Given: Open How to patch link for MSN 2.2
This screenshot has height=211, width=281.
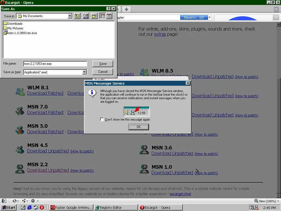Looking at the screenshot, I should pos(82,170).
